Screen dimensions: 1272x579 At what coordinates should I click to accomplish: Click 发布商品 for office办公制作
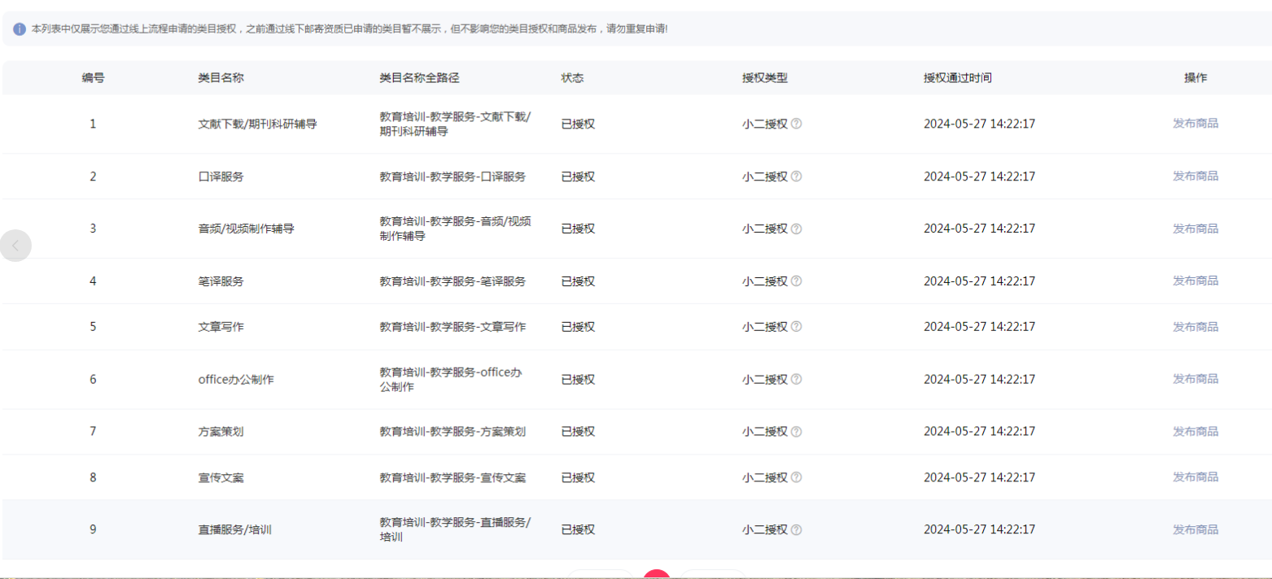(x=1195, y=379)
